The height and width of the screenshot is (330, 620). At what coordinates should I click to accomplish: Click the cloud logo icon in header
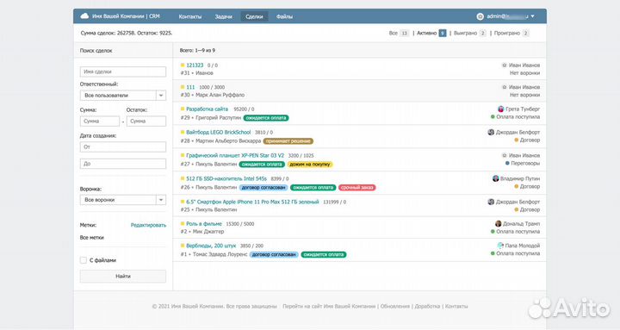click(84, 16)
